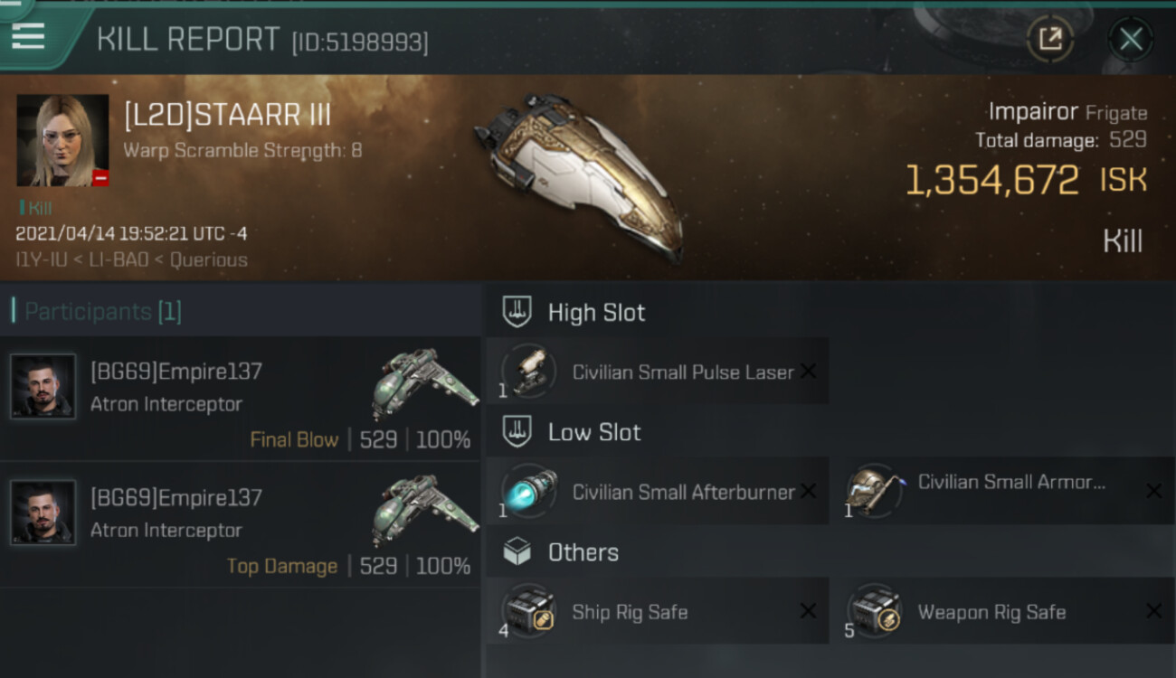The height and width of the screenshot is (678, 1176).
Task: Click the Empire137 Top Damage portrait
Action: (43, 513)
